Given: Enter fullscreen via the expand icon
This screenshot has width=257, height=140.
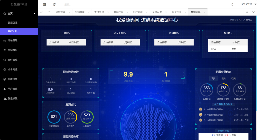Looking at the screenshot, I should [232, 5].
